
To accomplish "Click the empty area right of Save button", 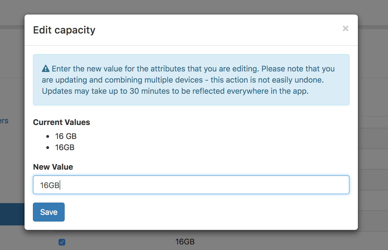I will pos(207,212).
